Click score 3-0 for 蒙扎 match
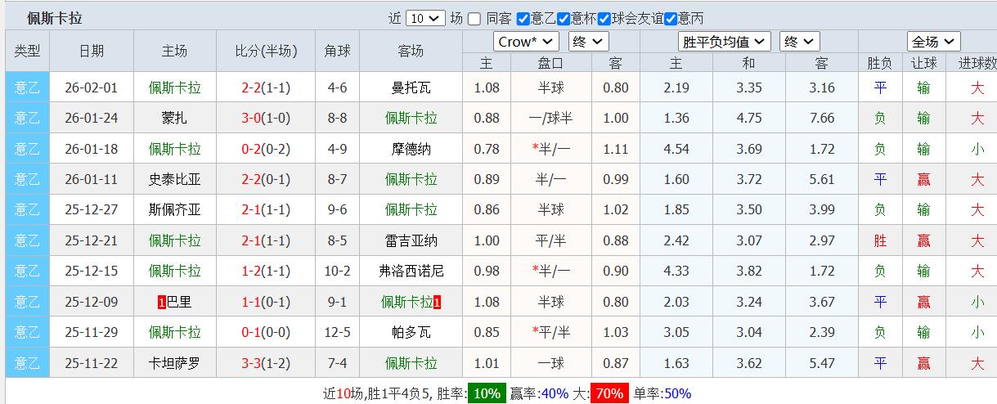 coord(251,118)
